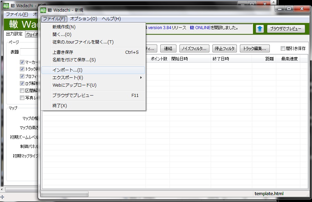312x202 pixels.
Task: Open the ノイズフィルタ... button
Action: [194, 48]
